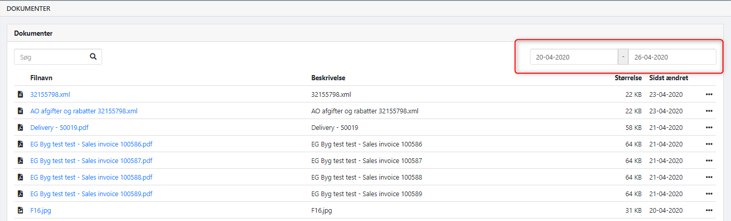Image resolution: width=731 pixels, height=221 pixels.
Task: Click the file icon beside 32155798.xml
Action: point(20,94)
